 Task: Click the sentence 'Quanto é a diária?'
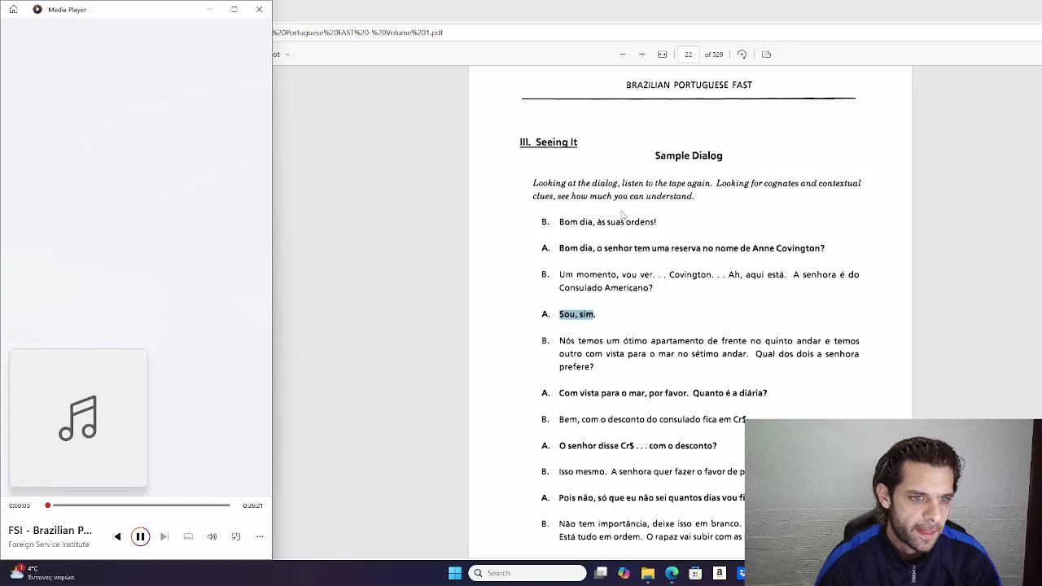coord(729,393)
